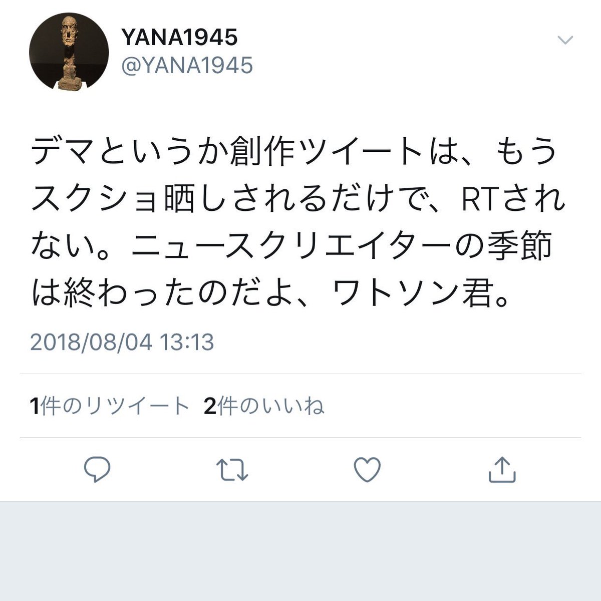Tap the bold like count number 2

(210, 406)
